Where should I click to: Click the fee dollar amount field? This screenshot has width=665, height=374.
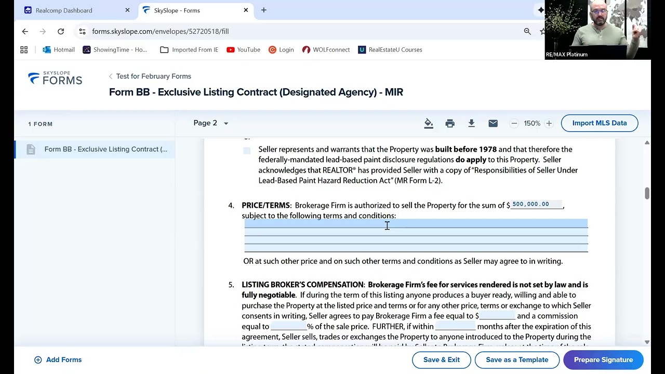[x=497, y=316]
